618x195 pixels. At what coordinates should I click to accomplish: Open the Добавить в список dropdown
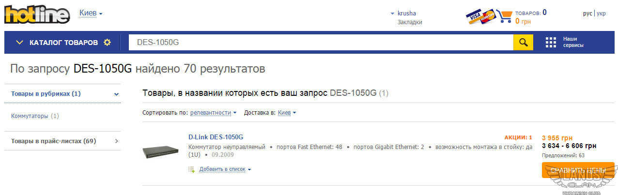point(225,169)
